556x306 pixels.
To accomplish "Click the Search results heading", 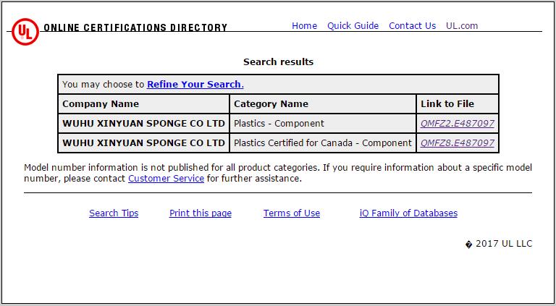I will tap(278, 62).
